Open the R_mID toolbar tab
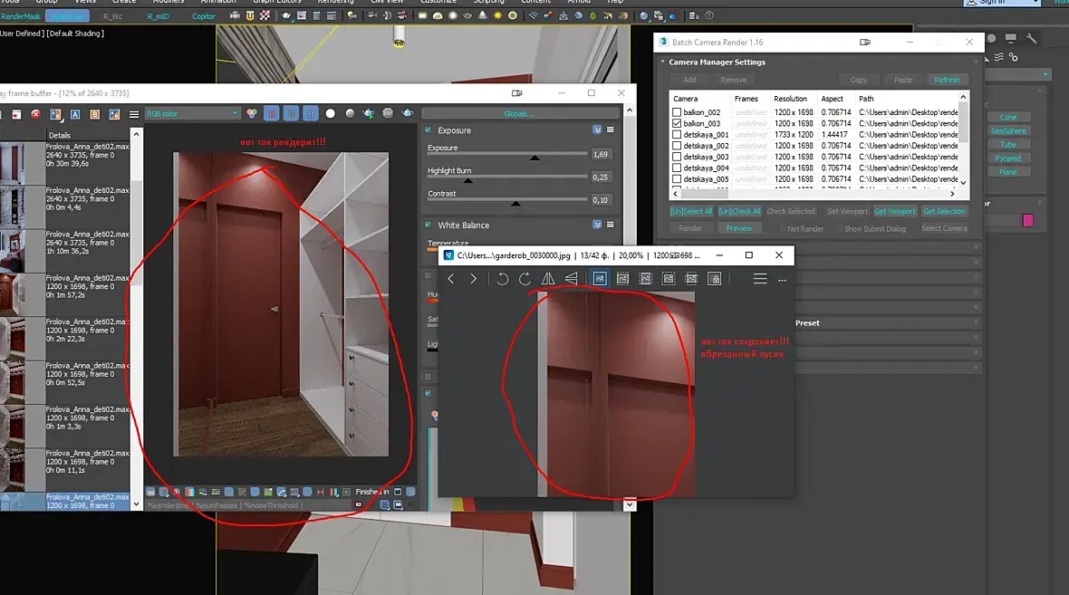 point(159,16)
